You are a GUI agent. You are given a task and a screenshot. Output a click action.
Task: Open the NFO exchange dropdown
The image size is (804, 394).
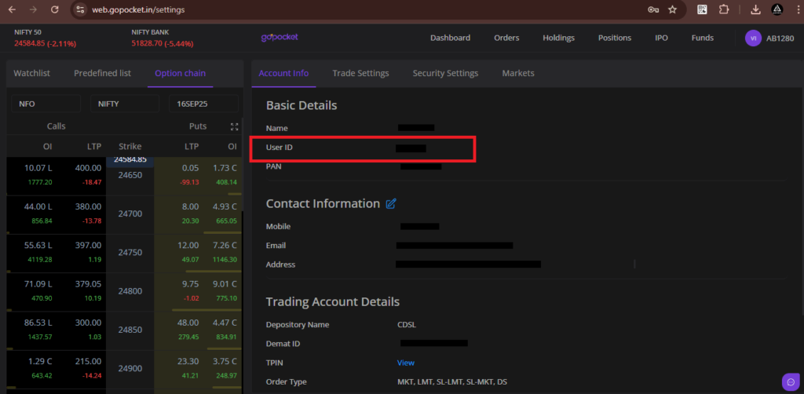(46, 104)
